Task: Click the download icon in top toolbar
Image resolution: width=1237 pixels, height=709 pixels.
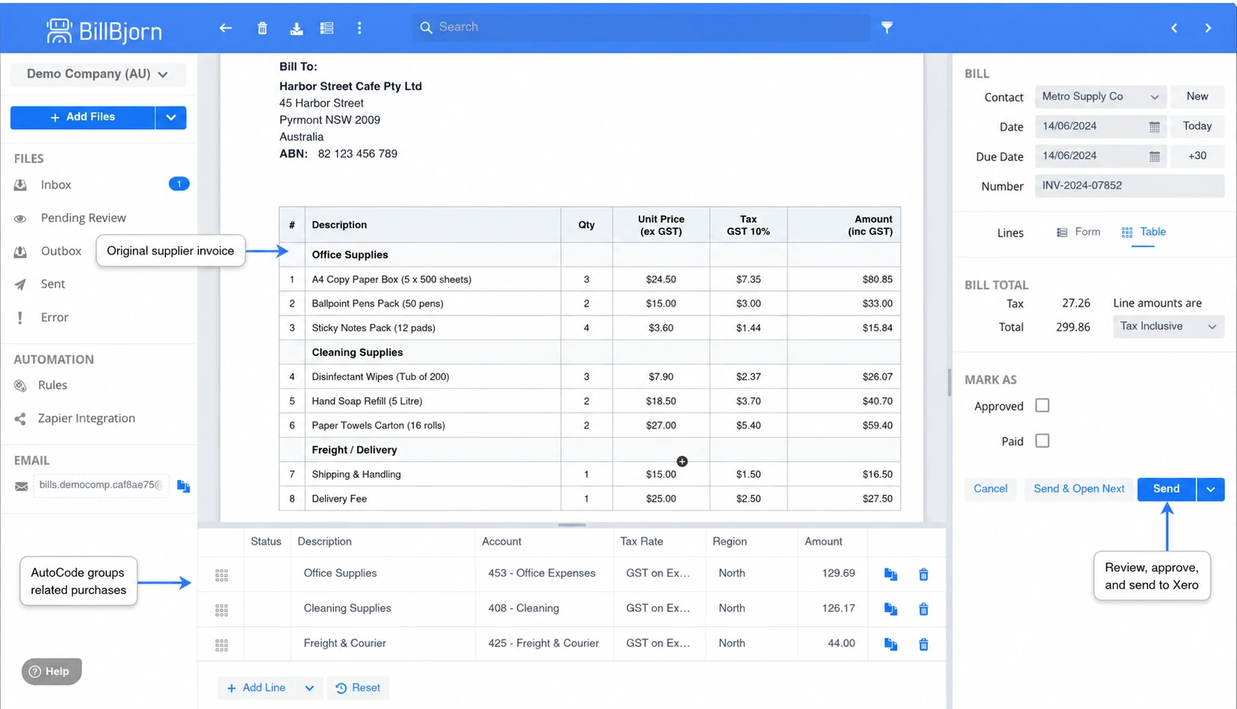Action: [297, 28]
